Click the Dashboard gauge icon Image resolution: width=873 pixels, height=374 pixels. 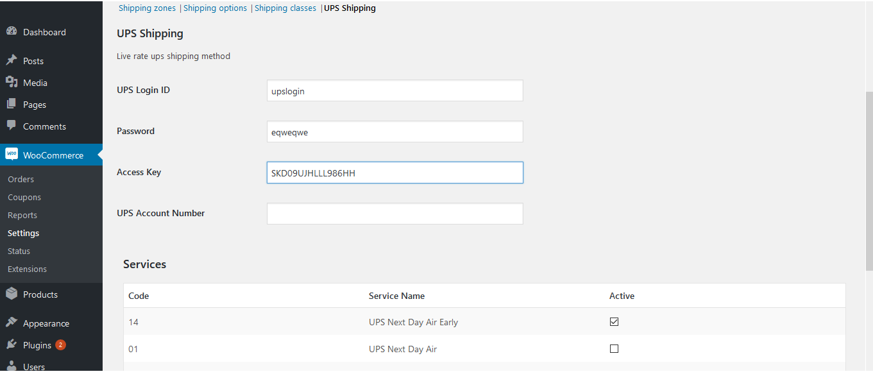12,32
